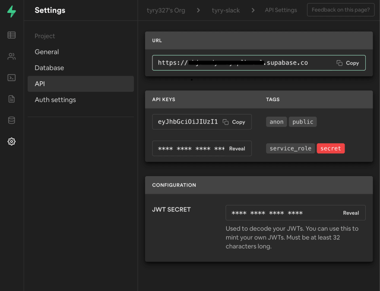Click the Settings heading
The image size is (380, 291).
click(50, 10)
